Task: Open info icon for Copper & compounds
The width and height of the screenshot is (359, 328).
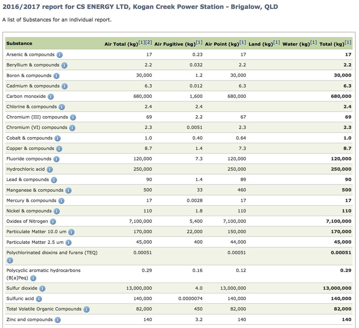Action: click(x=59, y=149)
